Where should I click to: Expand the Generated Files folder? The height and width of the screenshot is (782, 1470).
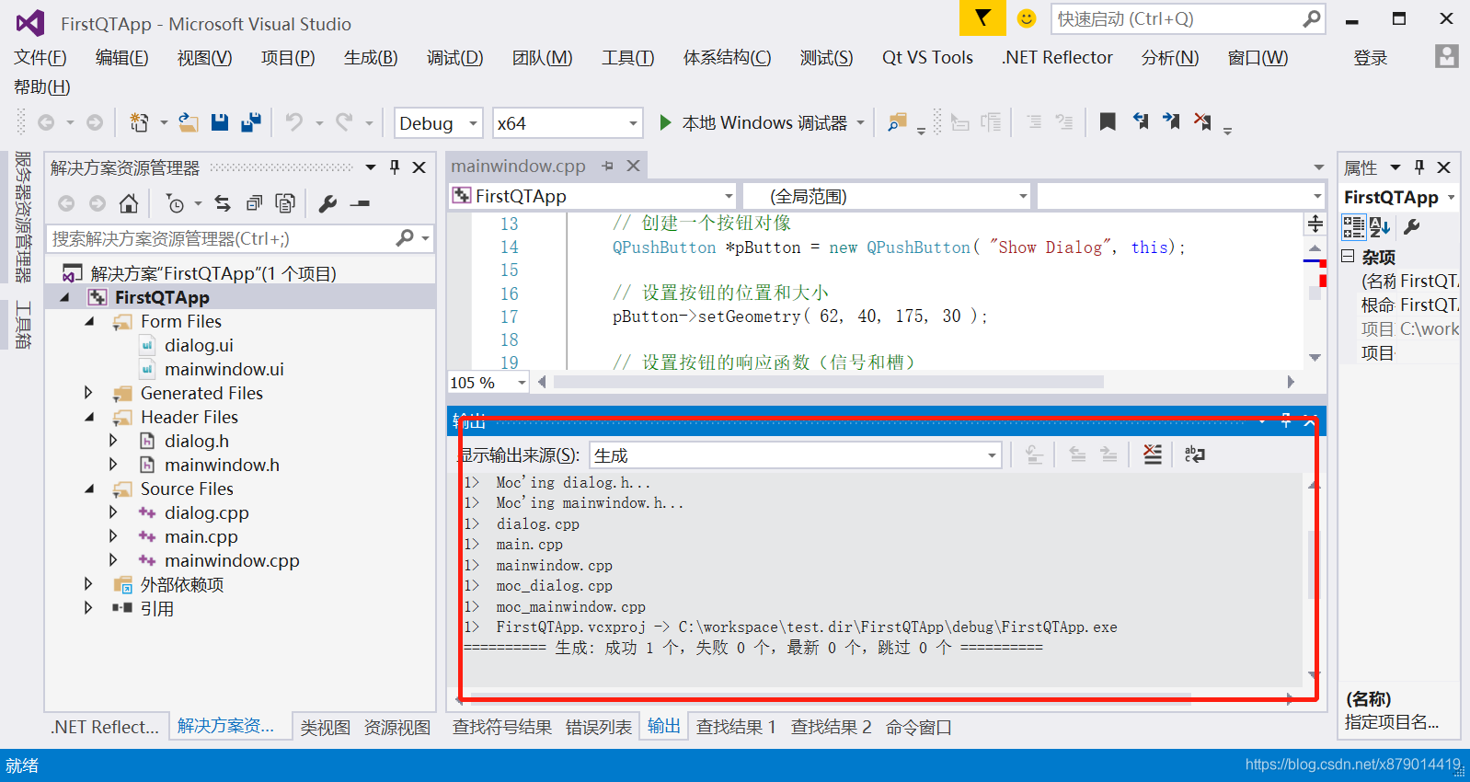88,393
